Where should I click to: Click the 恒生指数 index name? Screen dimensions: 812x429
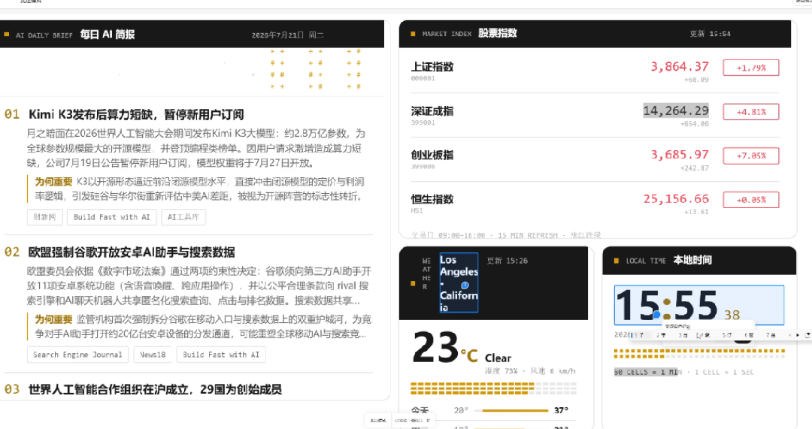coord(432,198)
